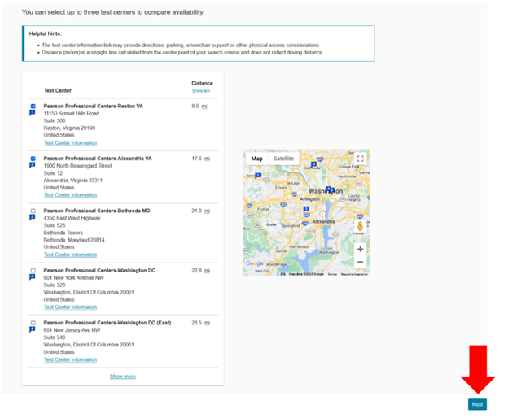
Task: Click the Distance column header
Action: tap(202, 84)
